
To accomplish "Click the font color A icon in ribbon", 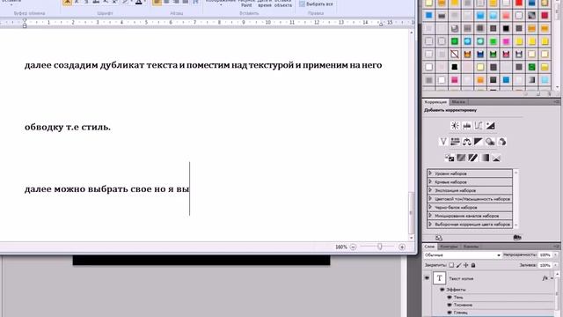I will coord(139,2).
